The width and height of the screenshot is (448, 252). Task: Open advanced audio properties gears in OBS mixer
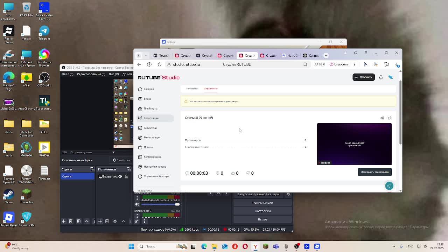137,221
